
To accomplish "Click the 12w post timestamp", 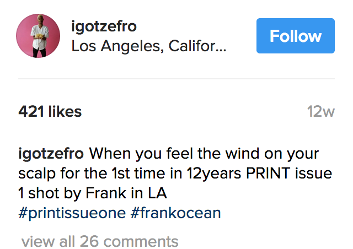I will [x=320, y=112].
